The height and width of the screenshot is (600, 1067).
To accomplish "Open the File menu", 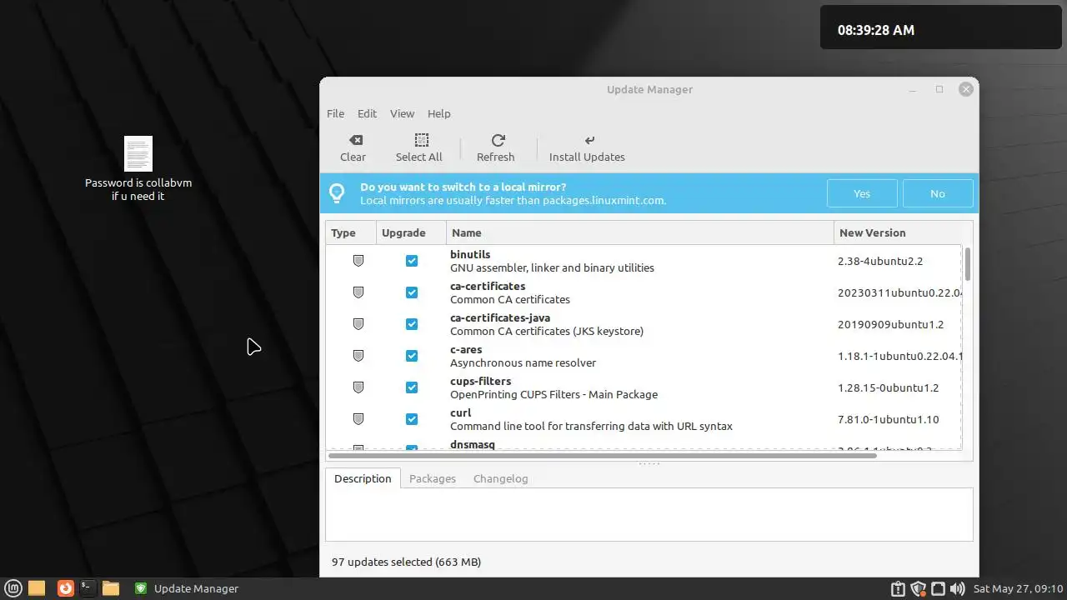I will click(x=335, y=113).
